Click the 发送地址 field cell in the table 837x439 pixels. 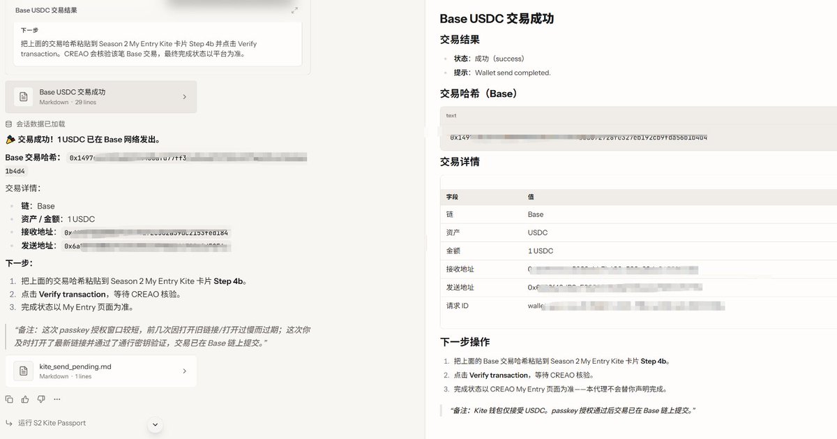click(460, 287)
